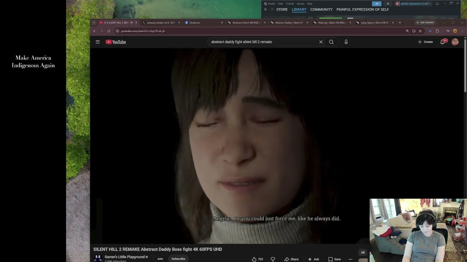This screenshot has height=262, width=467.
Task: Open the YouTube guide hamburger menu
Action: 98,42
